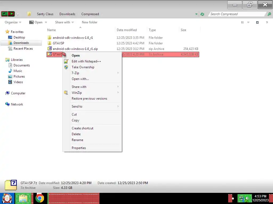Screen dimensions: 273x204
Task: Select Compressed in the address breadcrumb
Action: (90, 14)
